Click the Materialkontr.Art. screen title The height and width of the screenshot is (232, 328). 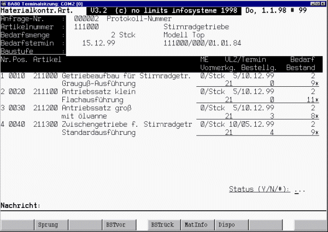coord(34,10)
